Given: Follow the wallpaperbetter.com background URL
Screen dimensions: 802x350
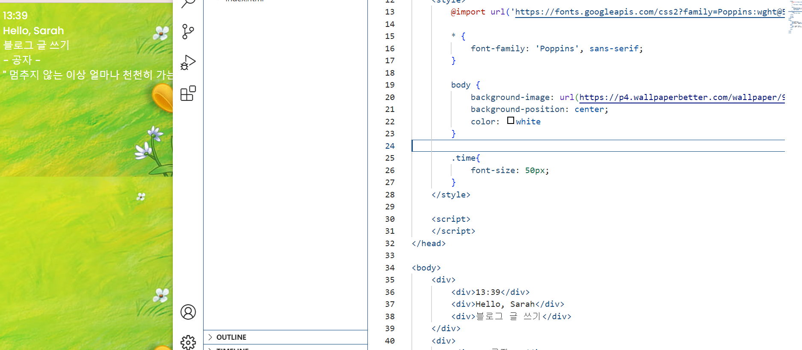Looking at the screenshot, I should (x=682, y=97).
